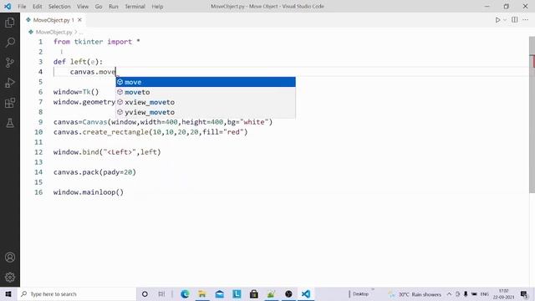
Task: Click the VS Code logo icon
Action: tap(8, 7)
